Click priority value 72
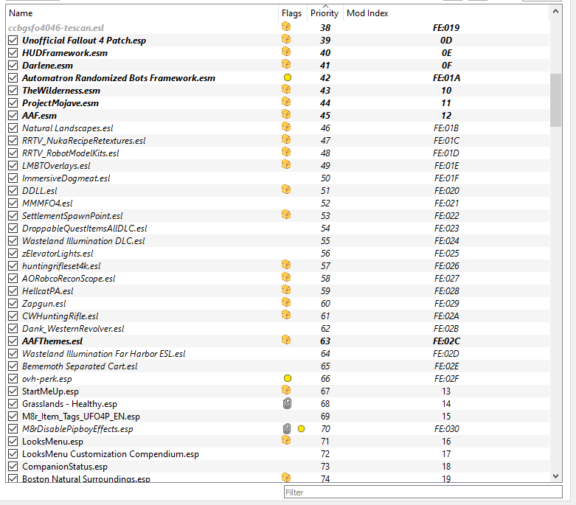Screen dimensions: 576x505 [x=325, y=454]
